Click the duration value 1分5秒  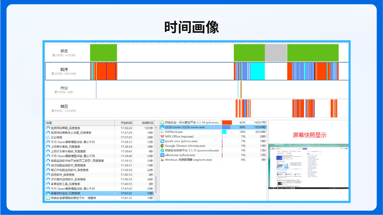(148, 128)
